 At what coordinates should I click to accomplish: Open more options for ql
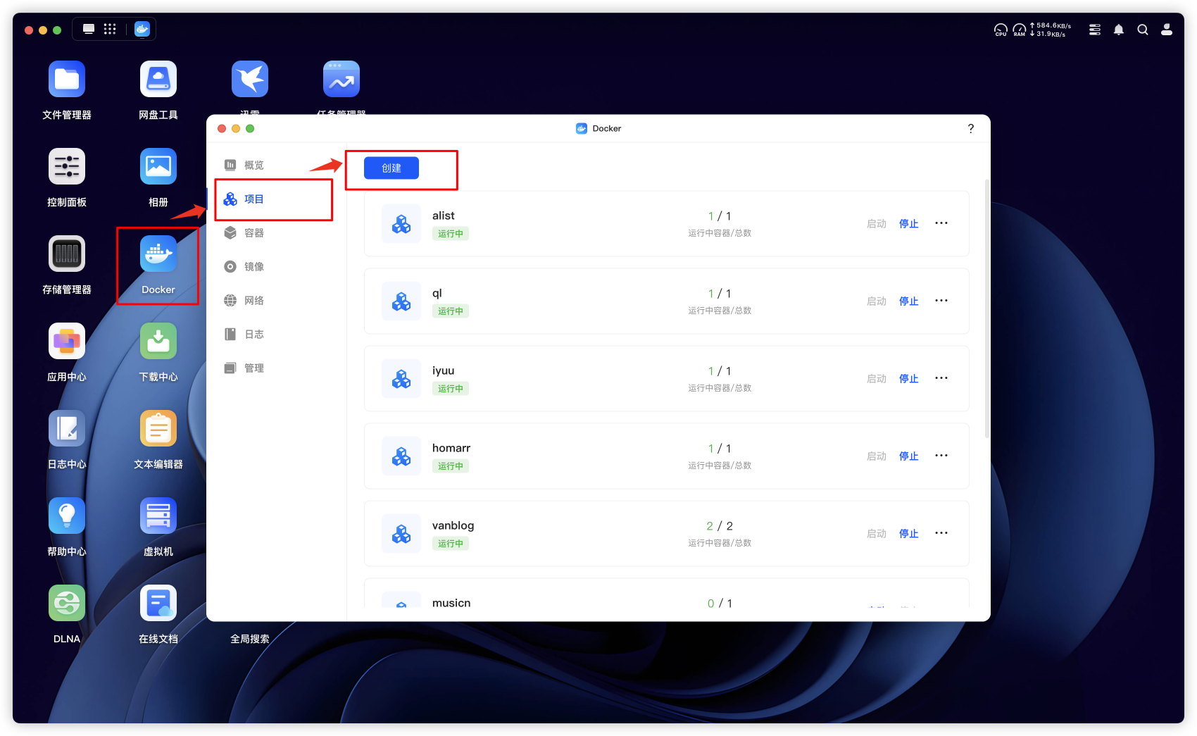[941, 301]
